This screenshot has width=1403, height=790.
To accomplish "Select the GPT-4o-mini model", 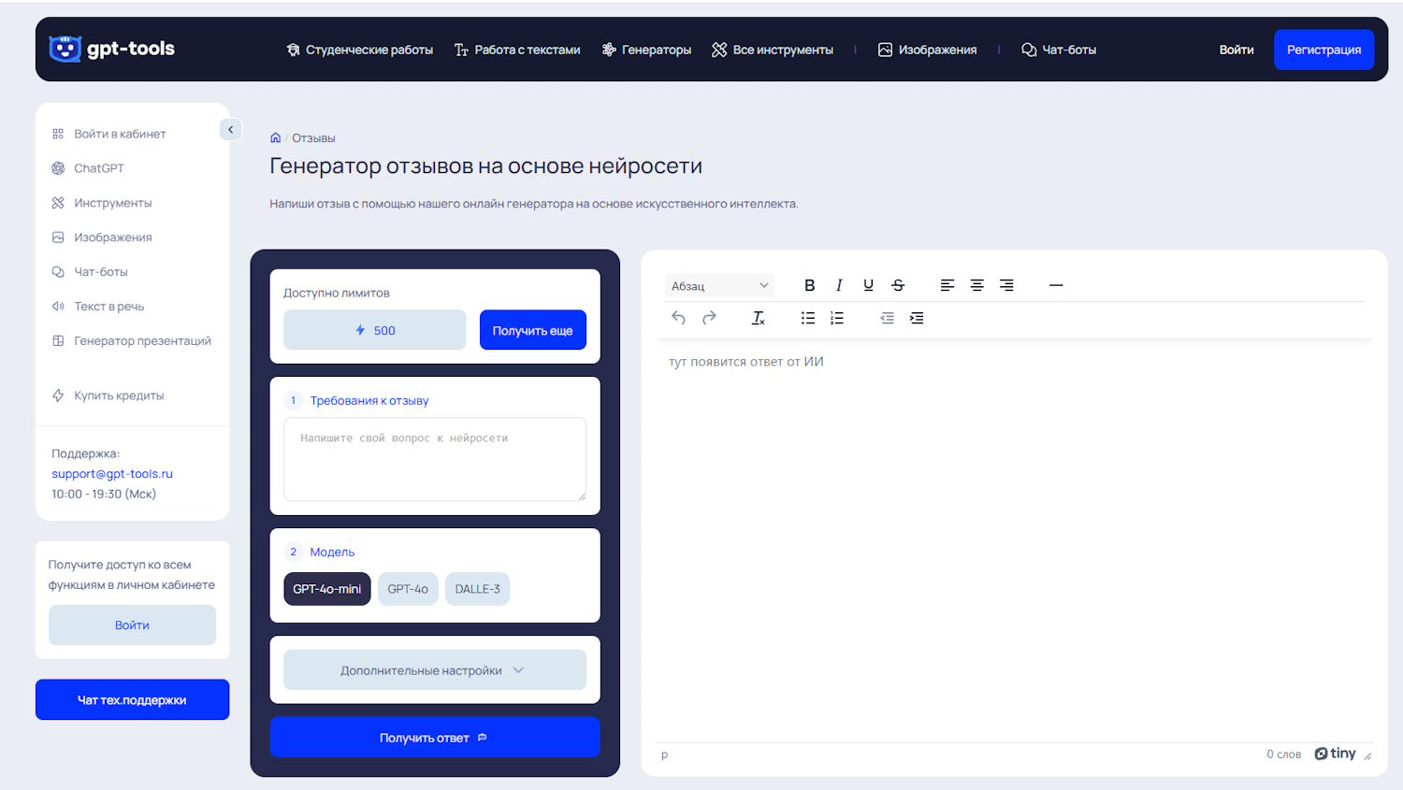I will (x=326, y=589).
